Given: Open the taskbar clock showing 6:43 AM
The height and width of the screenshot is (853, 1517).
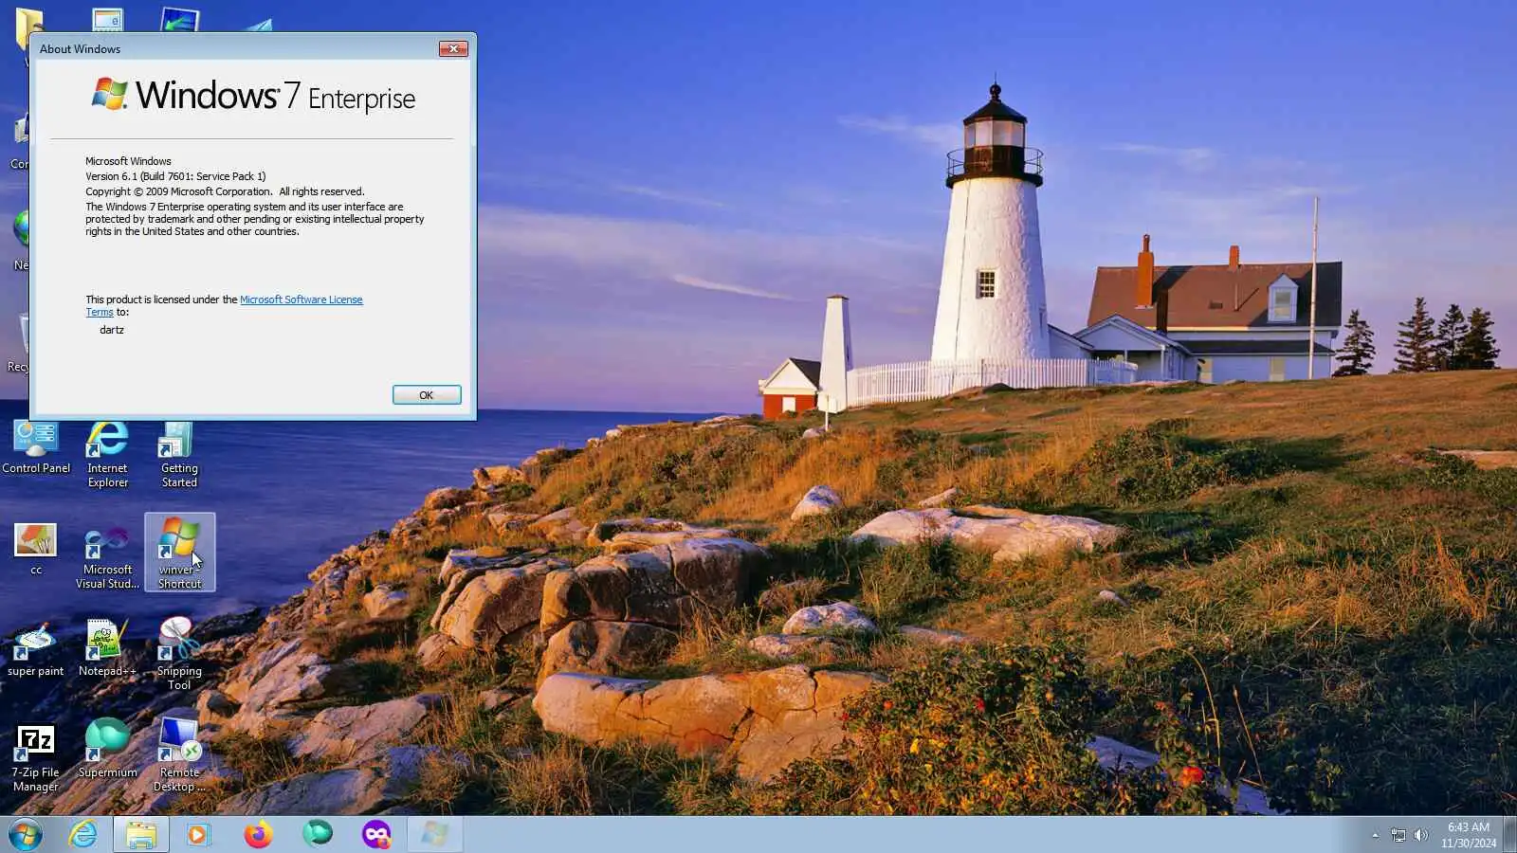Looking at the screenshot, I should (1469, 835).
